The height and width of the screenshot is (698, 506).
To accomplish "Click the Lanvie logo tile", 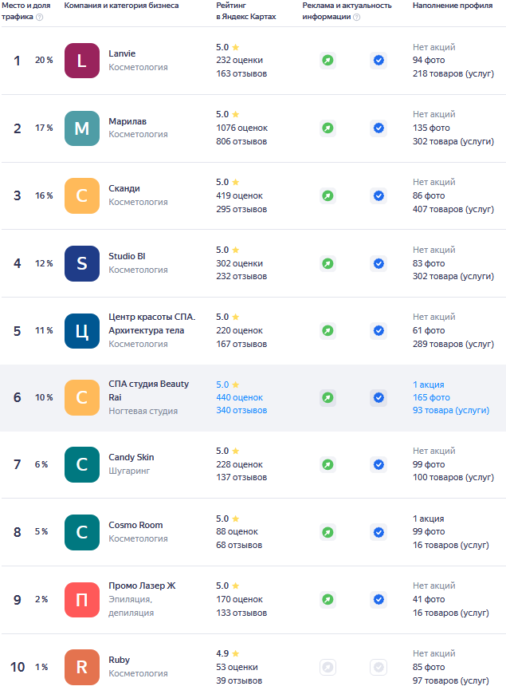I will [82, 61].
